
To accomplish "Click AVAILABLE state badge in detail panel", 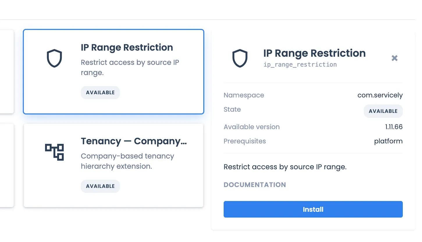I will click(x=383, y=111).
